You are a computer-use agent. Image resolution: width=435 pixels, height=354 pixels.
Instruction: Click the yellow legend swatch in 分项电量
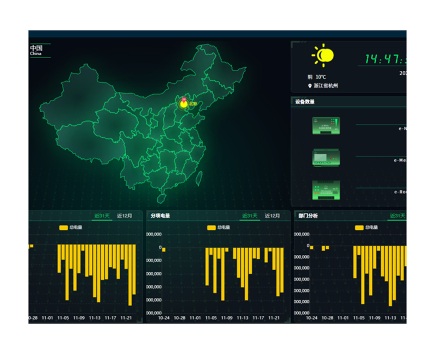click(x=211, y=227)
